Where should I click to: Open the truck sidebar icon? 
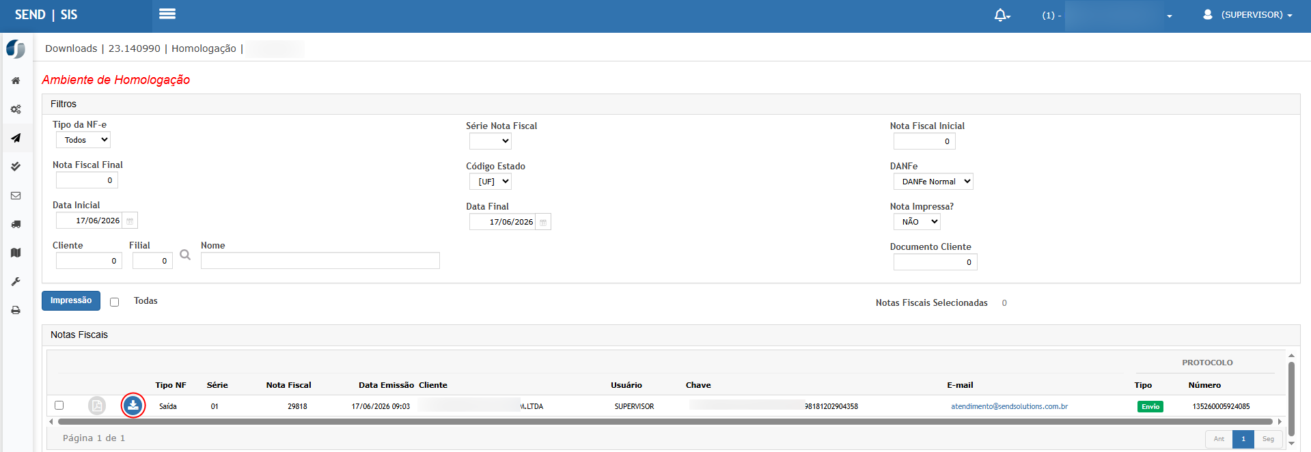pos(16,224)
